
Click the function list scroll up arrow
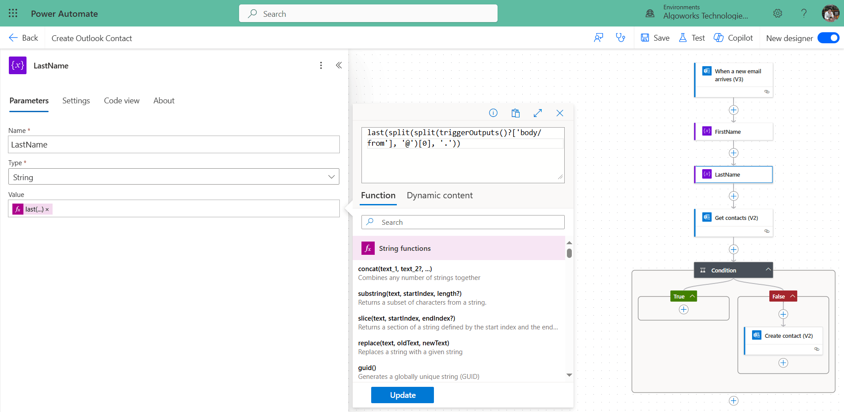pyautogui.click(x=569, y=243)
